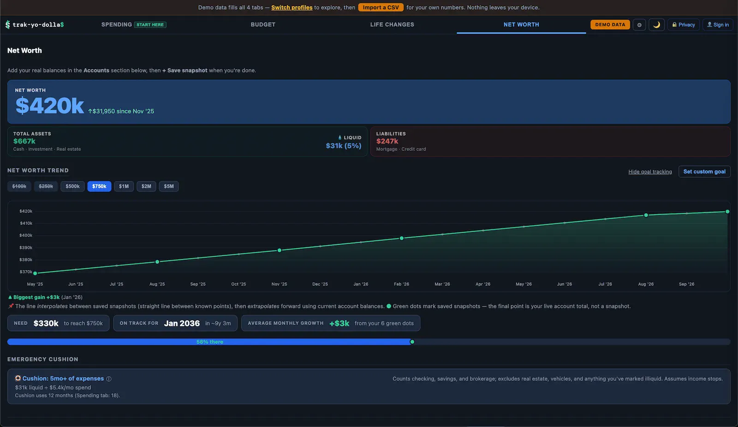
Task: Select the Feb '26 snapshot dot
Action: (x=402, y=238)
